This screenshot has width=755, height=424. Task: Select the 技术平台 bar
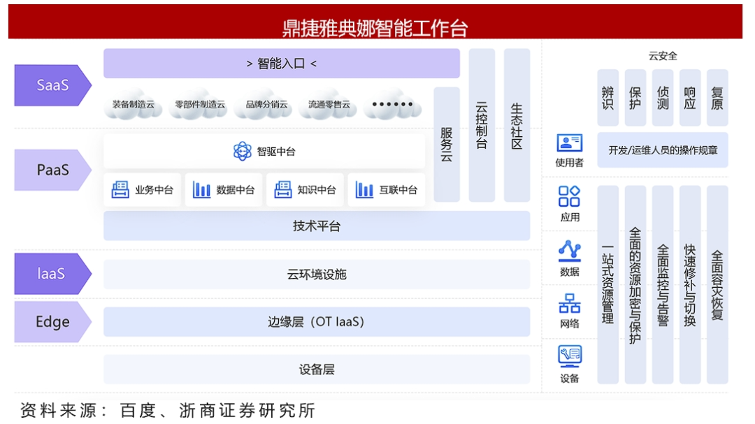(x=317, y=226)
